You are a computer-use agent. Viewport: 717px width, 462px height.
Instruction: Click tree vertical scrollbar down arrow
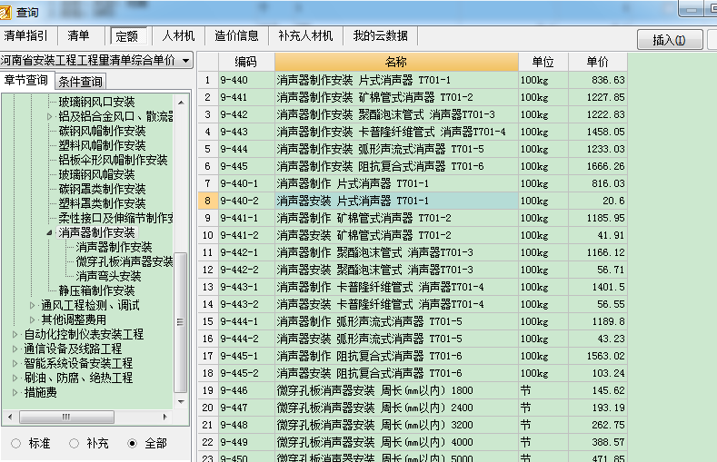click(x=181, y=402)
